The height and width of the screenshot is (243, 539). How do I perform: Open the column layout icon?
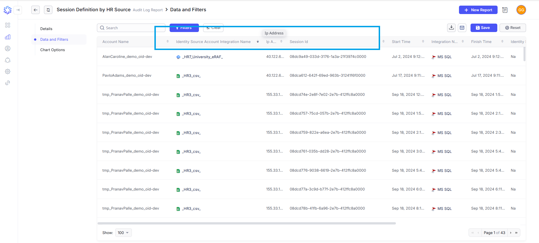pyautogui.click(x=462, y=28)
